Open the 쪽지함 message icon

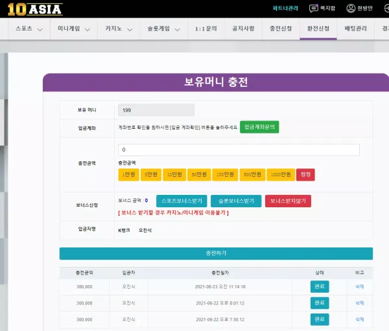(x=314, y=8)
